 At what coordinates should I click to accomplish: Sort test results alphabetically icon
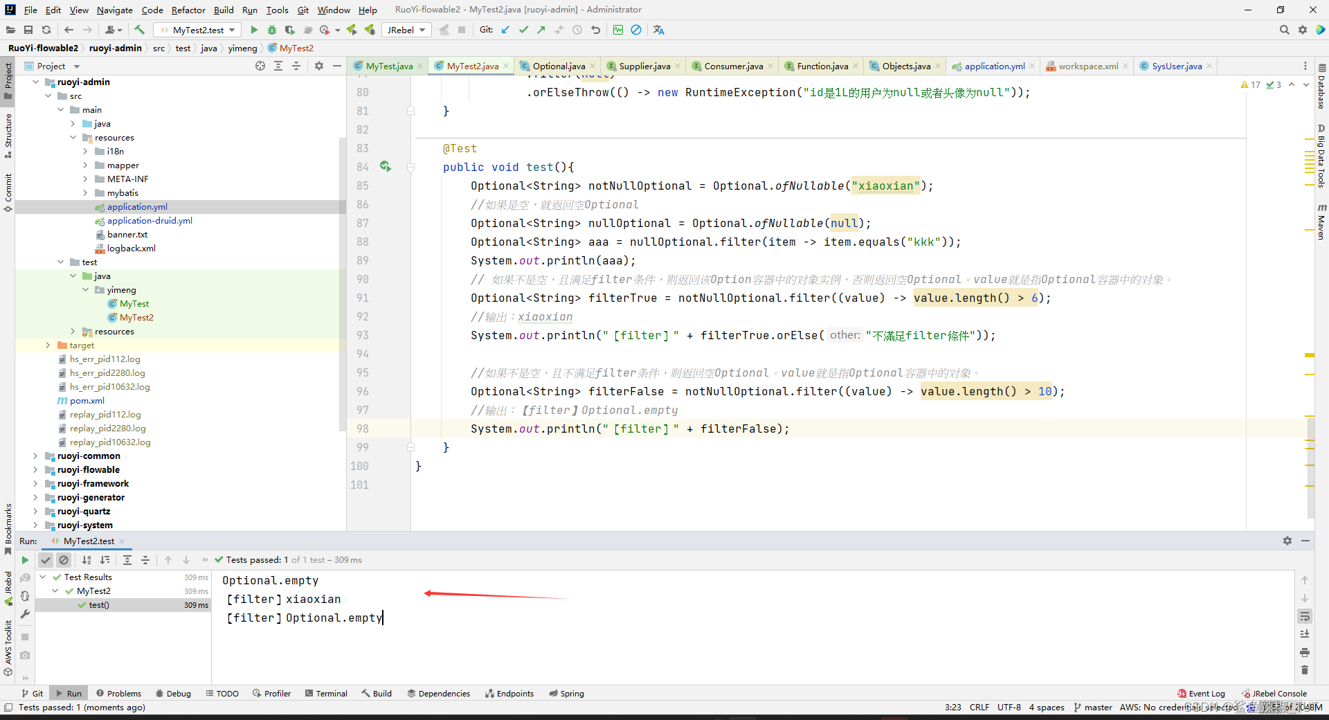coord(87,560)
